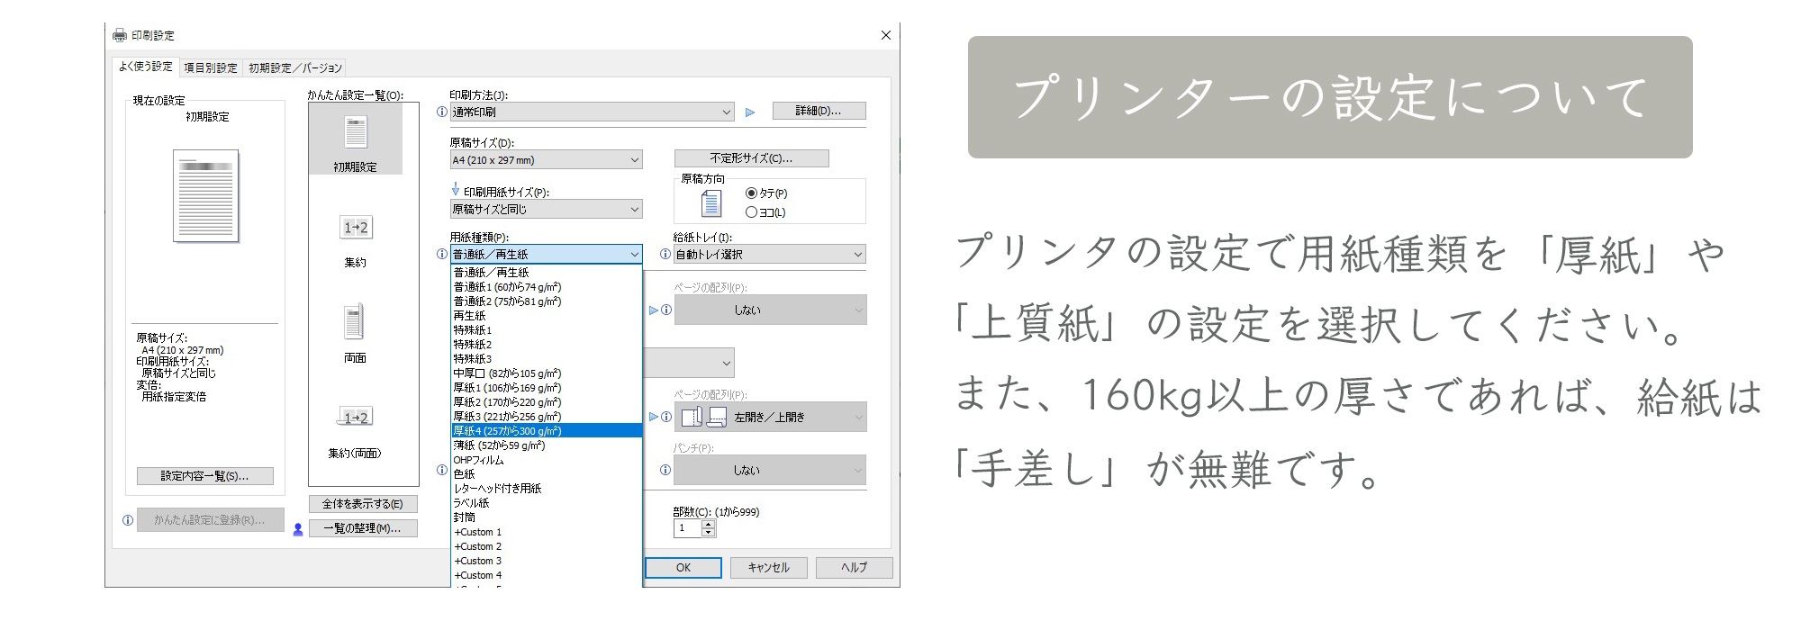The width and height of the screenshot is (1801, 621).
Task: Select the 初期設定 preset icon in the list
Action: coord(356,133)
